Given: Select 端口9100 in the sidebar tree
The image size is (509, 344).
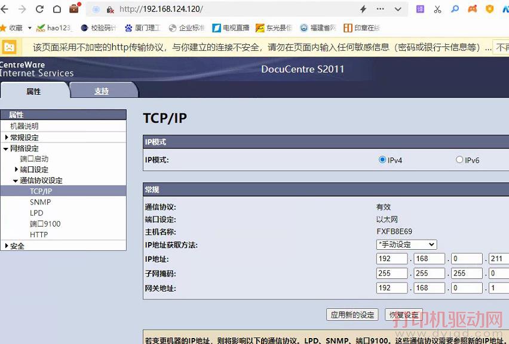Looking at the screenshot, I should pyautogui.click(x=45, y=224).
